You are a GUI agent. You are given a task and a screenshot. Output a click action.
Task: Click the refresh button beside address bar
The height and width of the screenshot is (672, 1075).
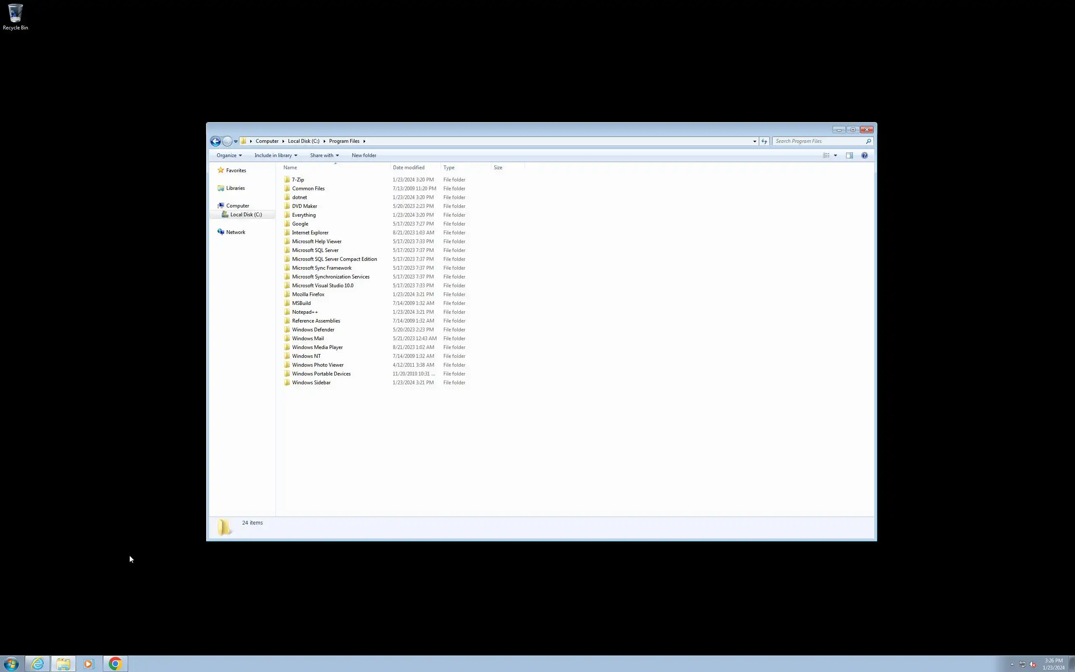764,142
